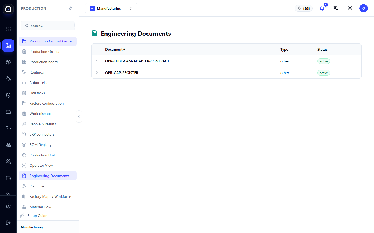Viewport: 374px width, 233px height.
Task: Open the settings gear rail icon
Action: (8, 206)
